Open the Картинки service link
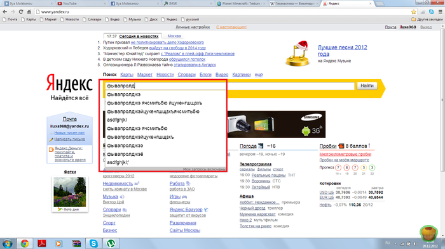 pyautogui.click(x=241, y=74)
